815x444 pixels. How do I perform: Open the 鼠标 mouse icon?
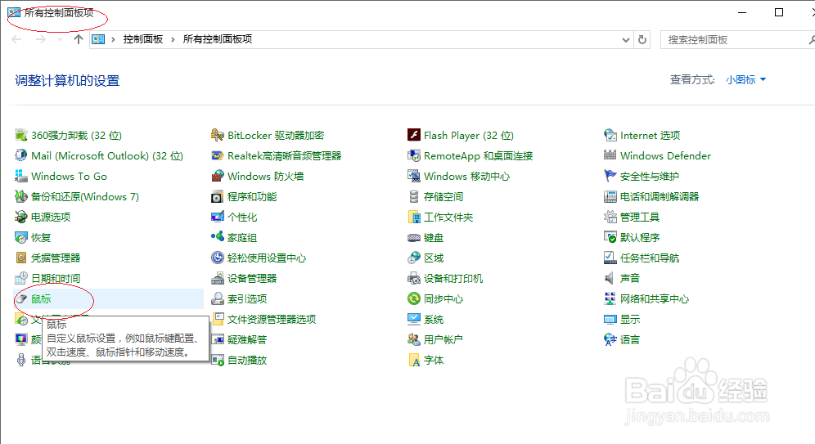click(20, 299)
